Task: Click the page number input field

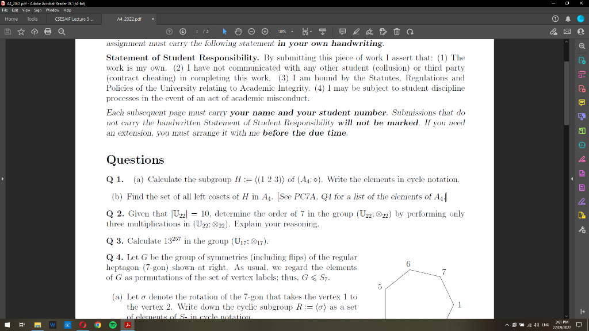Action: coord(197,32)
